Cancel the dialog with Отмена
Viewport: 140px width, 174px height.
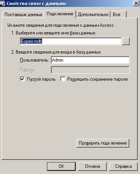click(92, 166)
